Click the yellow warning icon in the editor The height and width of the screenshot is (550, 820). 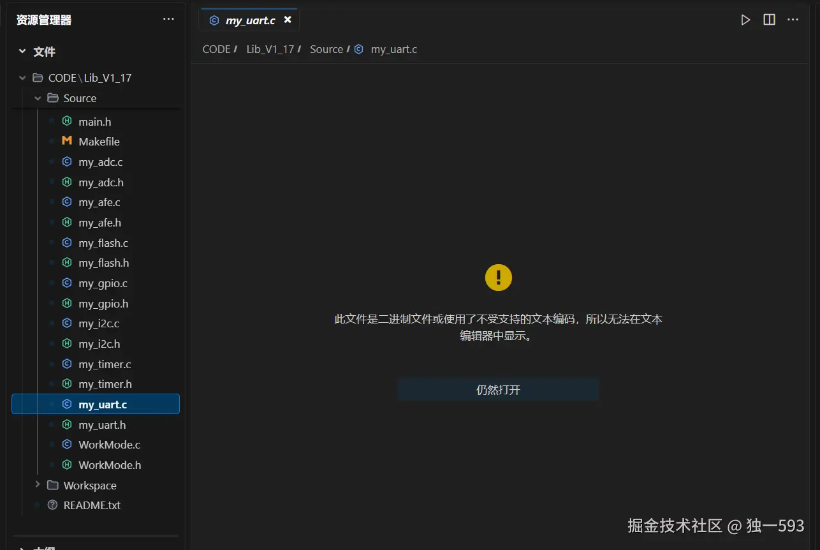498,278
